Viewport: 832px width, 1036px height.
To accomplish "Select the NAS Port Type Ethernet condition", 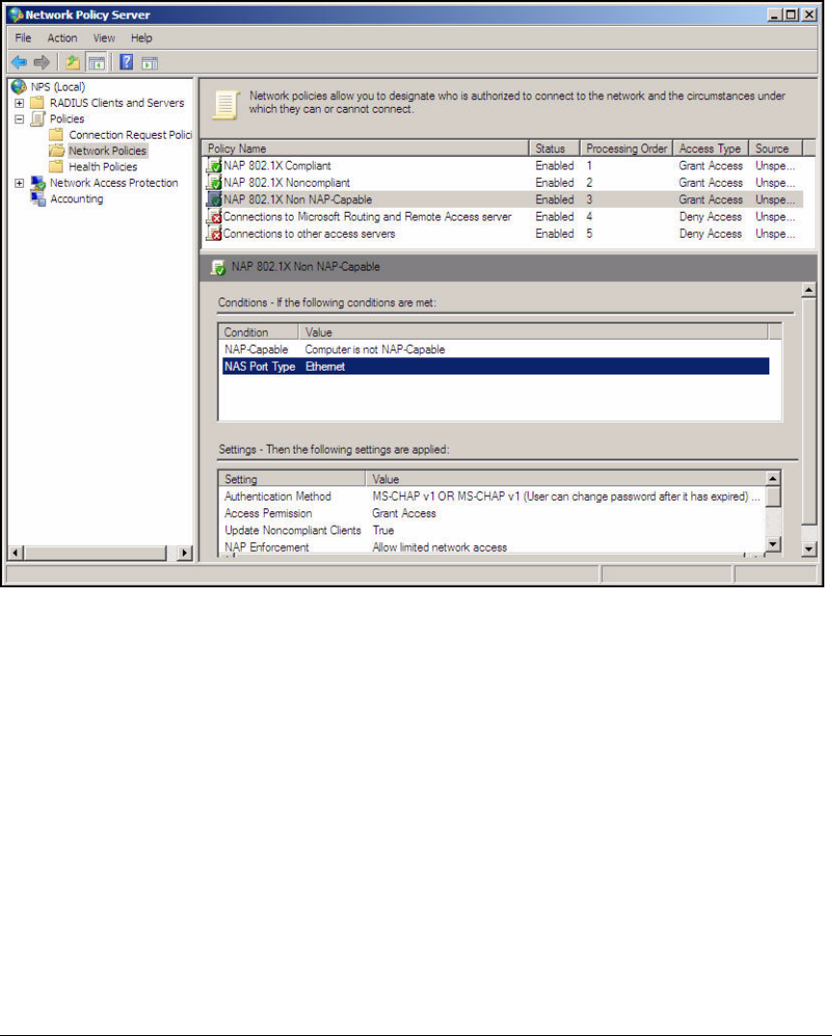I will pyautogui.click(x=496, y=367).
